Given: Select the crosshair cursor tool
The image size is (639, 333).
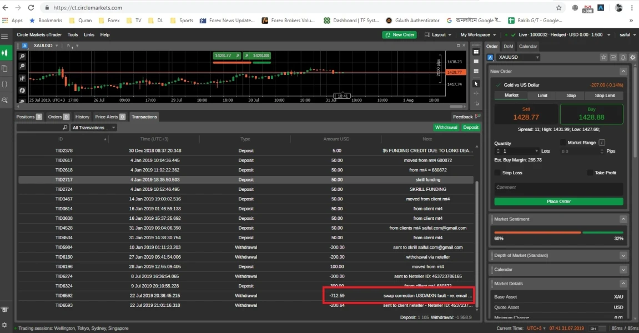Looking at the screenshot, I should pyautogui.click(x=476, y=93).
